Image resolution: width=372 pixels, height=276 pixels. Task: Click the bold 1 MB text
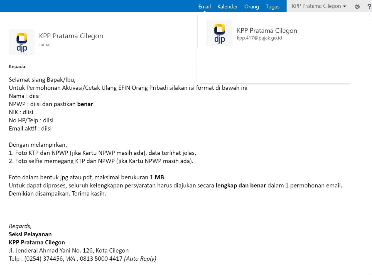point(157,177)
